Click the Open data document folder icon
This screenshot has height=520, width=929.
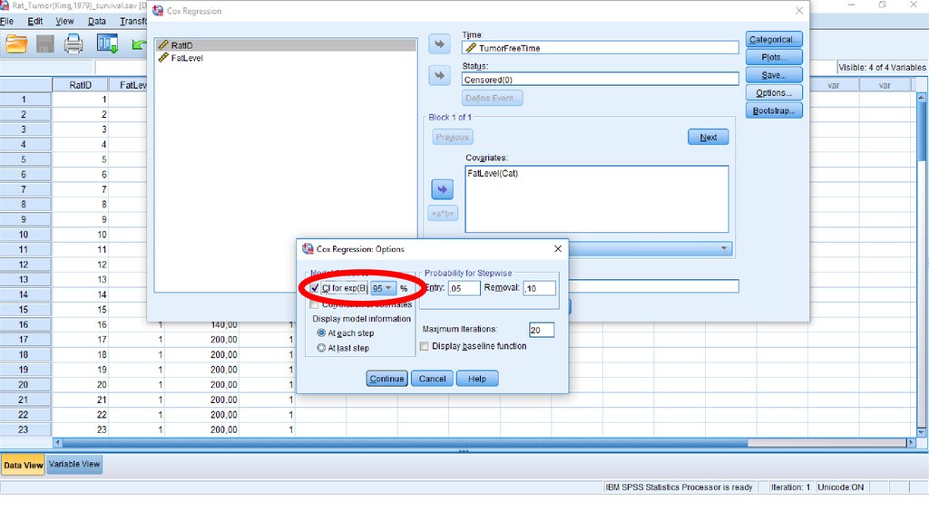point(16,44)
